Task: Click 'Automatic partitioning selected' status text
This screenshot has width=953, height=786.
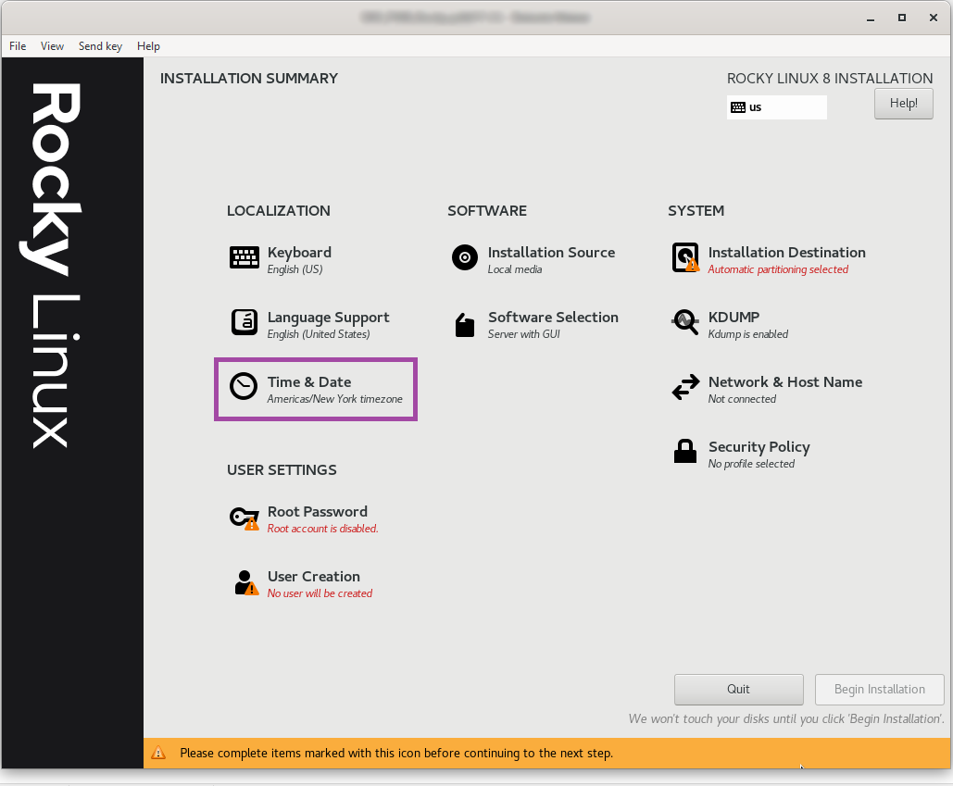Action: (778, 269)
